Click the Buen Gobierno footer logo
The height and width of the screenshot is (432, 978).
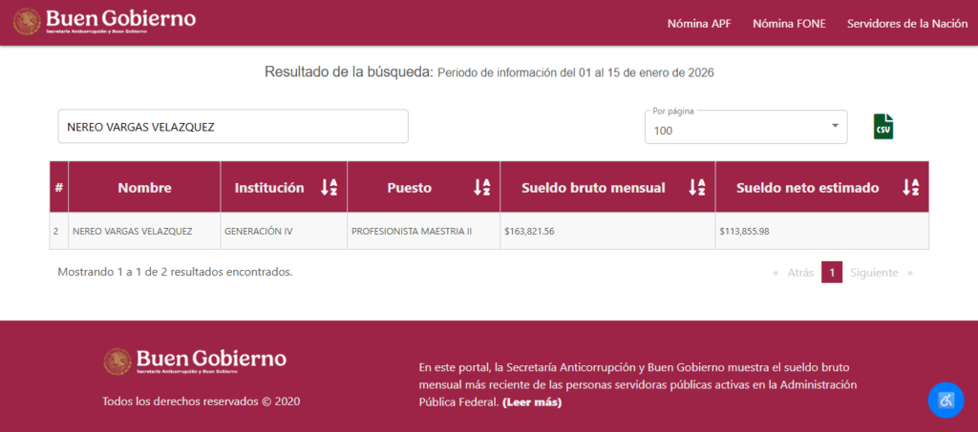pyautogui.click(x=195, y=360)
